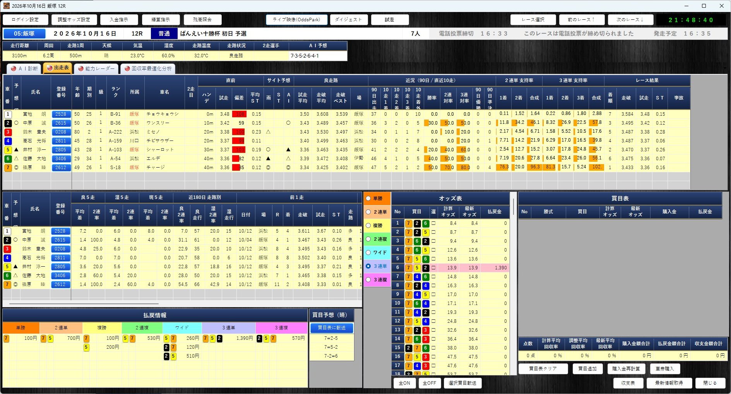Click the 車券購入 button
Image resolution: width=731 pixels, height=394 pixels.
pos(665,369)
